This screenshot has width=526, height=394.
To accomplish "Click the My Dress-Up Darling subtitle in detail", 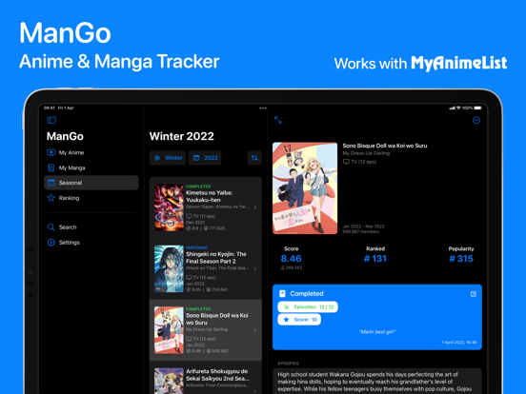I will 366,153.
